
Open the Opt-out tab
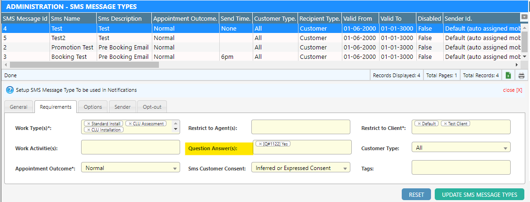pos(152,107)
